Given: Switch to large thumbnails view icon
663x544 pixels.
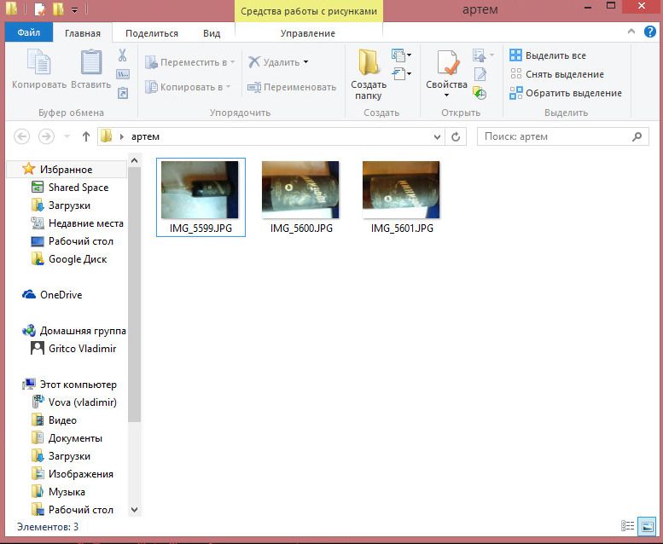Looking at the screenshot, I should pos(647,526).
